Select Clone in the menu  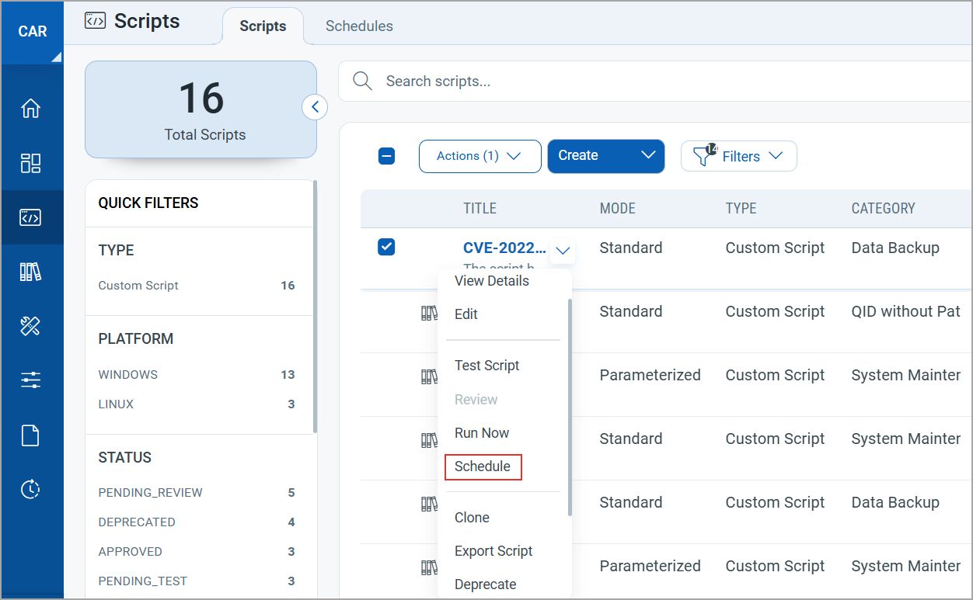pyautogui.click(x=472, y=518)
